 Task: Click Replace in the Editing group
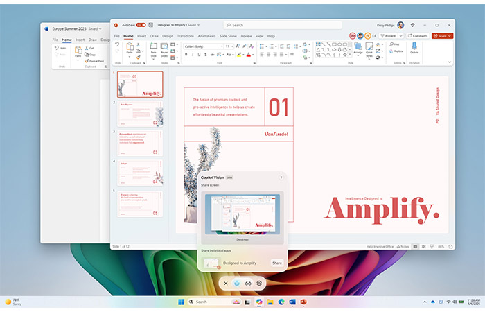pyautogui.click(x=396, y=51)
